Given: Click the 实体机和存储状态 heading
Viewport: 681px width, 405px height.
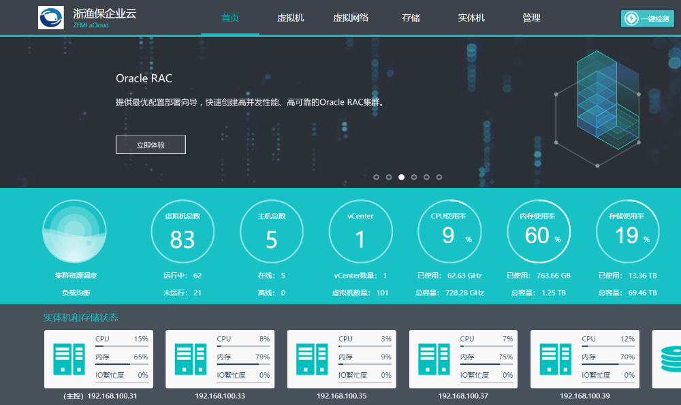Looking at the screenshot, I should pyautogui.click(x=81, y=318).
